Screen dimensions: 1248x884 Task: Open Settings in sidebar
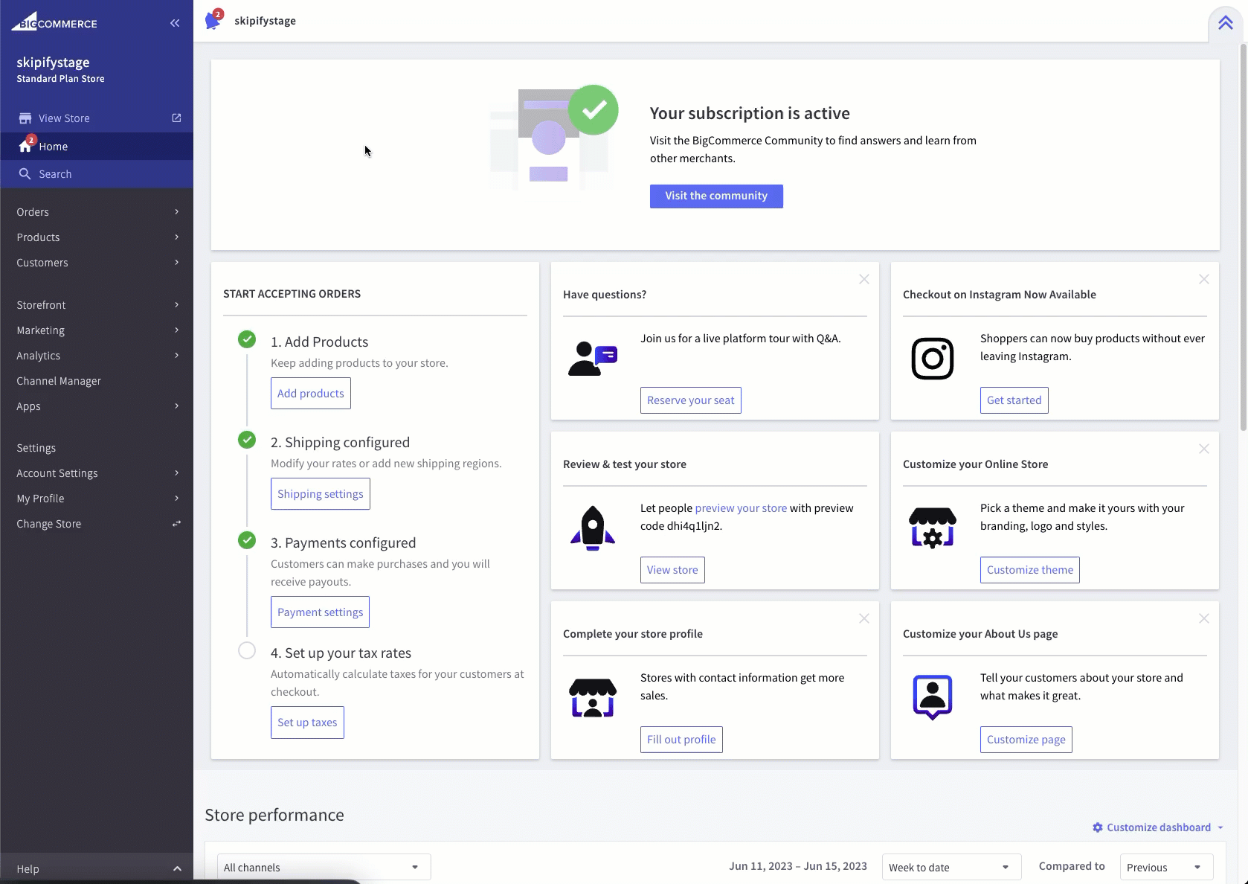97,448
